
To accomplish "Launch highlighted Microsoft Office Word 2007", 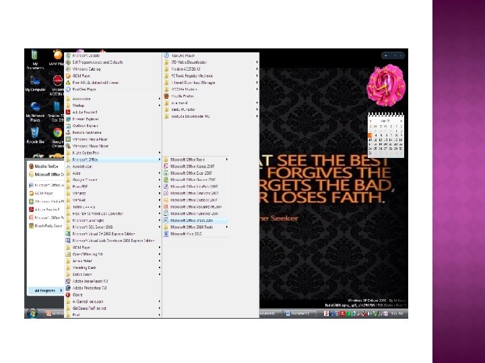I will click(x=195, y=220).
